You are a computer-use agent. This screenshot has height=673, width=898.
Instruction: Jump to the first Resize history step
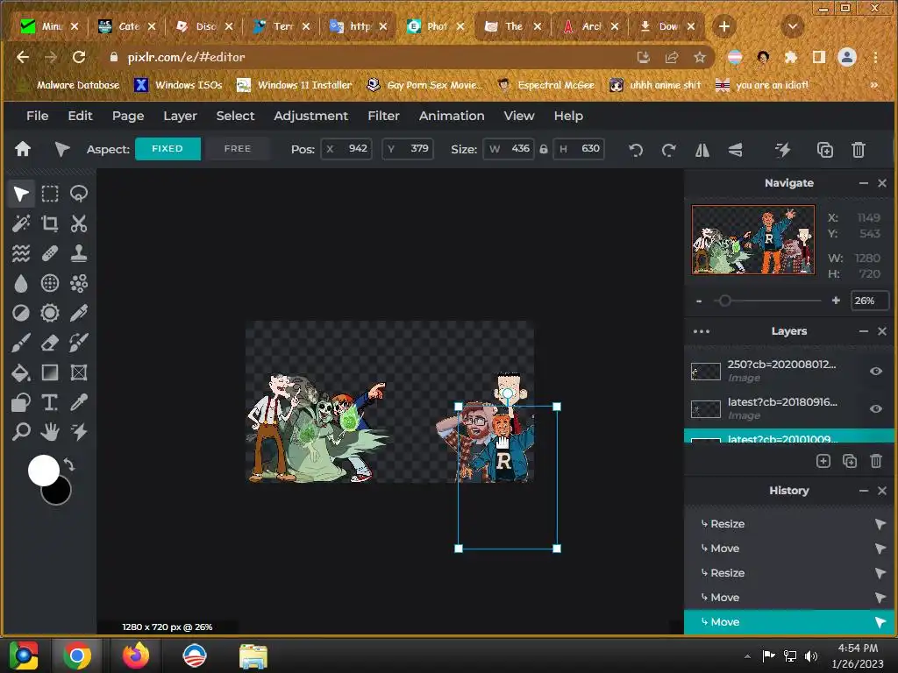tap(728, 524)
